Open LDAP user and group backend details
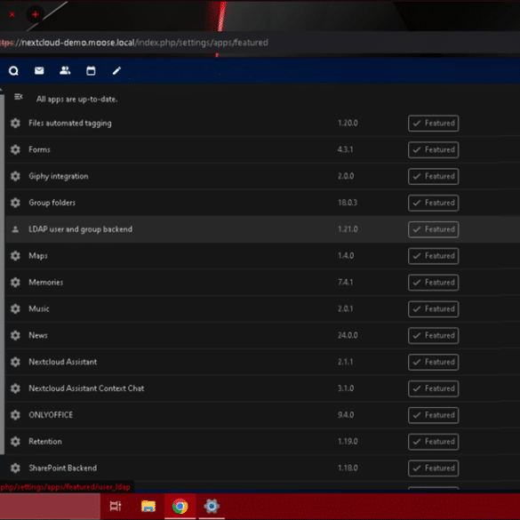This screenshot has height=520, width=520. coord(80,229)
